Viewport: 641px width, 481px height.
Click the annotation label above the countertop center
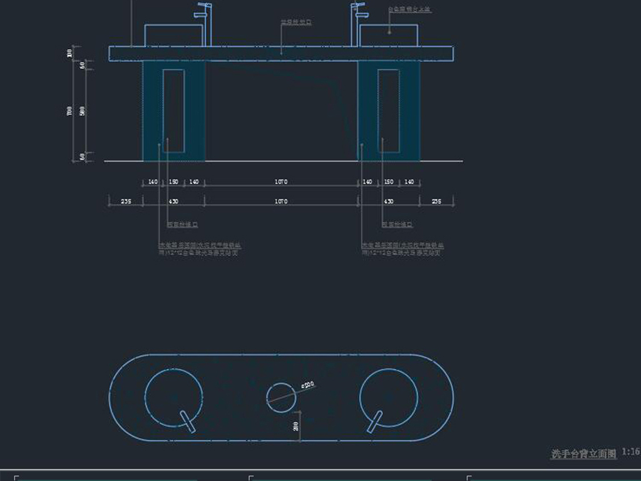point(296,22)
